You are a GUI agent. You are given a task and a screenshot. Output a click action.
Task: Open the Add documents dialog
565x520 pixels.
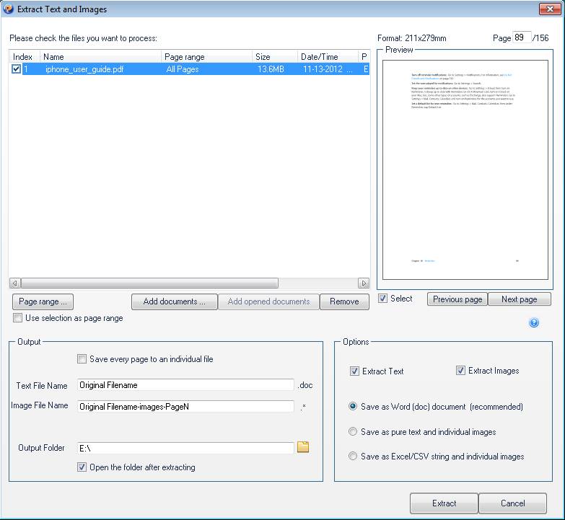tap(174, 301)
